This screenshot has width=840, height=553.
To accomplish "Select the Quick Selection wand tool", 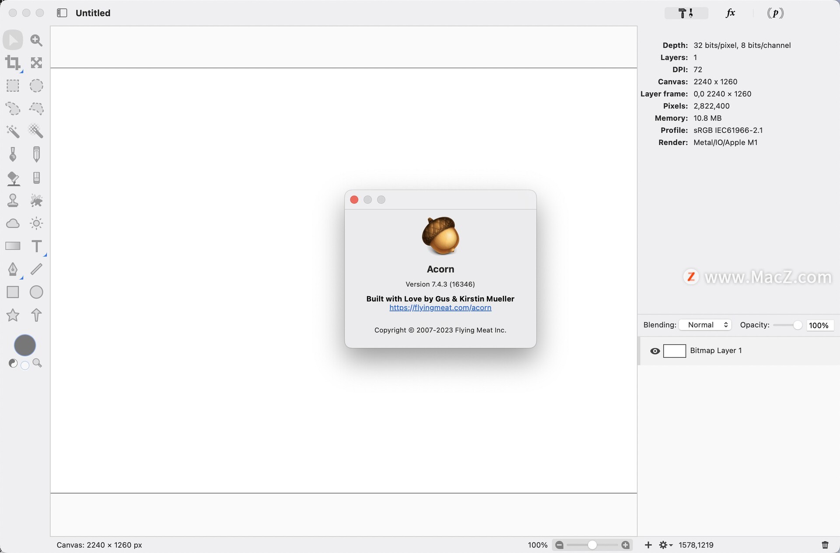I will pyautogui.click(x=36, y=131).
